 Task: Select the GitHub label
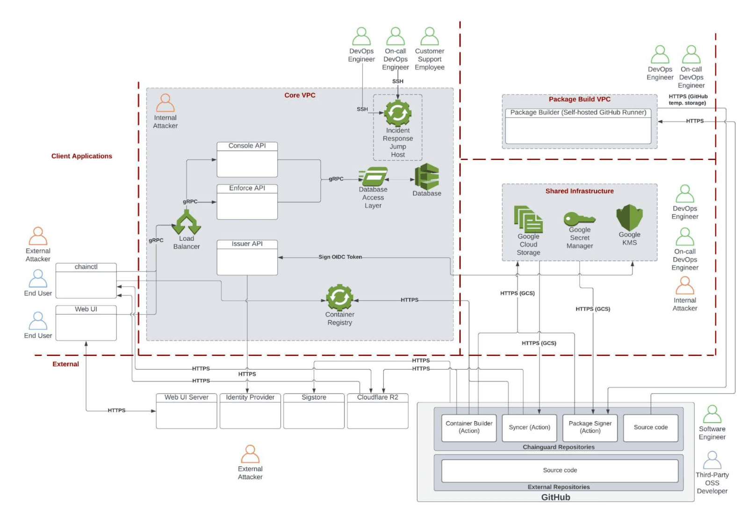tap(555, 497)
